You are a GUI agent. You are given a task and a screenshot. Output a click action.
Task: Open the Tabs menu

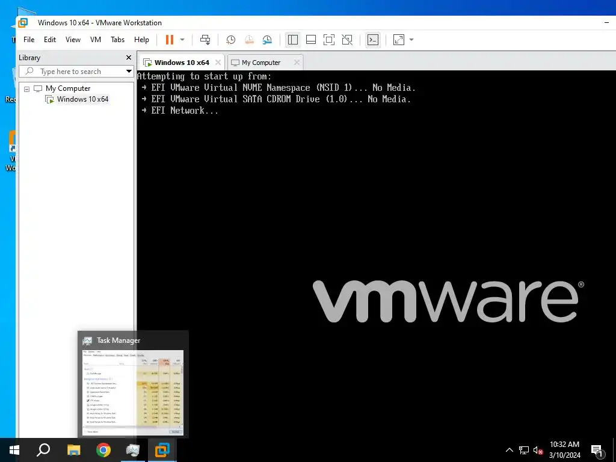point(117,40)
